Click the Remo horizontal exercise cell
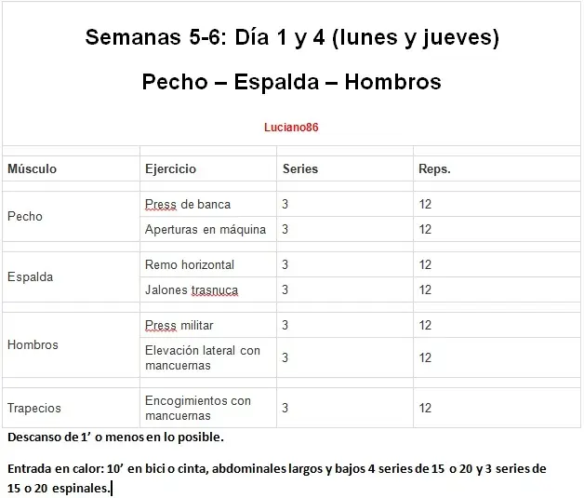 point(208,264)
